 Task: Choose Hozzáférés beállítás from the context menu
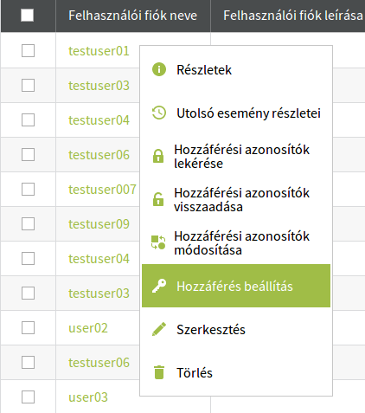pos(236,286)
